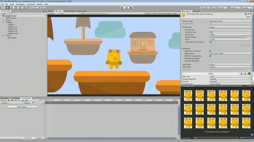Start Play mode with Play button
Viewport: 254px width, 142px height.
123,8
